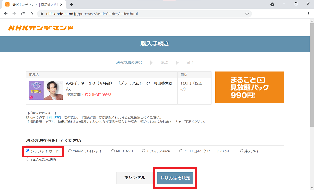Screen dimensions: 314x190
Task: Close the NHKオンデマンド browser tab
Action: click(61, 4)
